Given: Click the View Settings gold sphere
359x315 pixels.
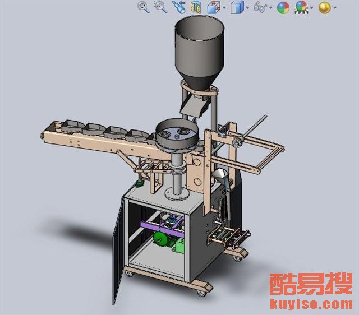Looking at the screenshot, I should (324, 8).
